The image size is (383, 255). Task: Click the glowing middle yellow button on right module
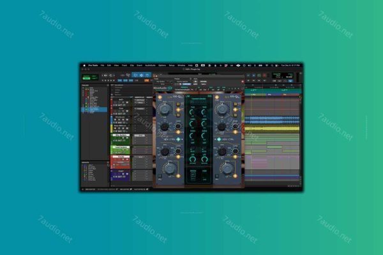pos(235,110)
